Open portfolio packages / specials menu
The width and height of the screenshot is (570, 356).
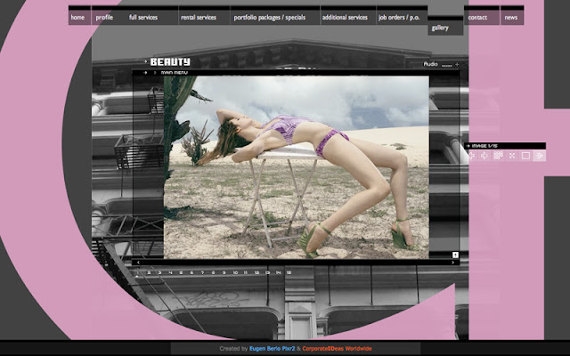tap(269, 17)
